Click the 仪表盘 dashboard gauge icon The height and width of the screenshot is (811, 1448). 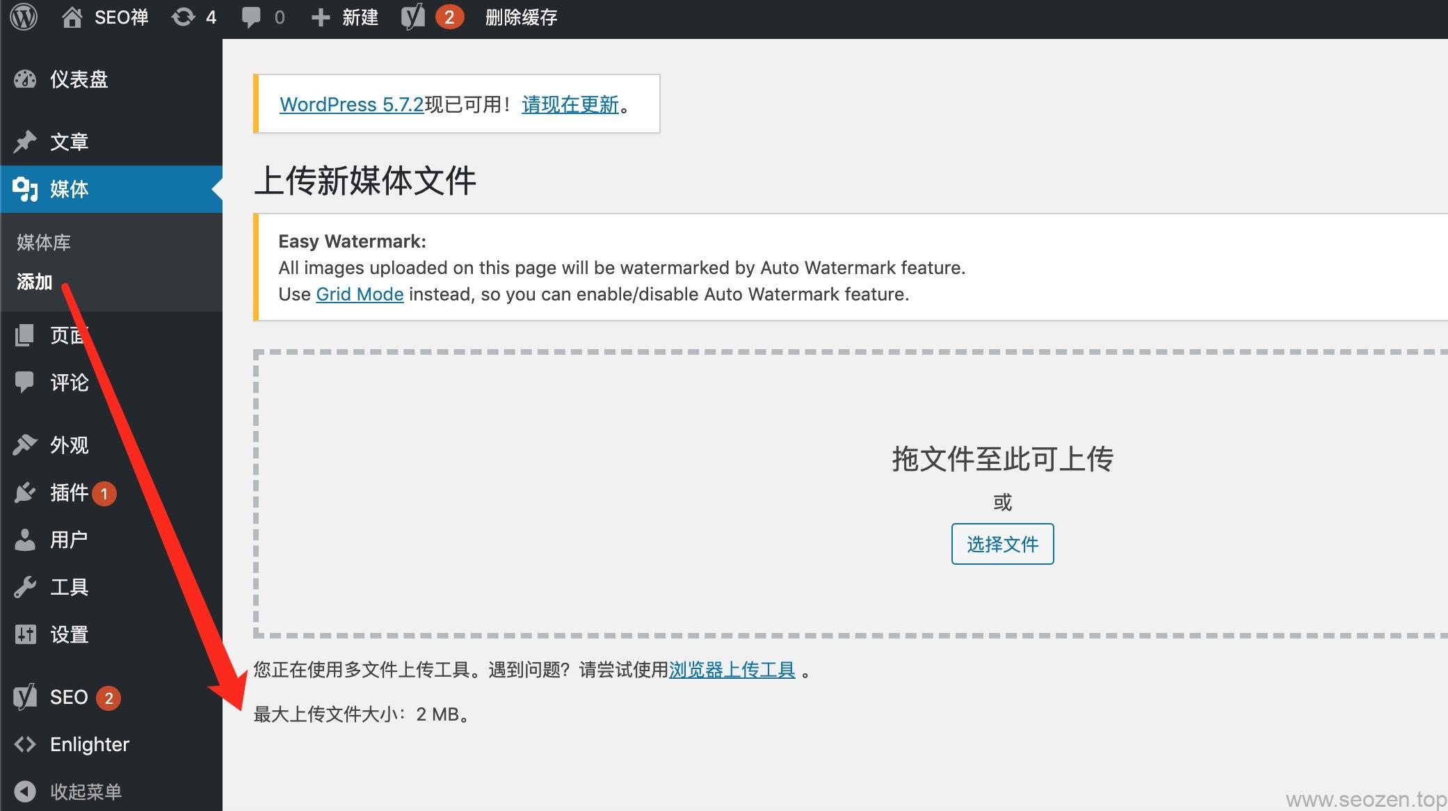[25, 79]
